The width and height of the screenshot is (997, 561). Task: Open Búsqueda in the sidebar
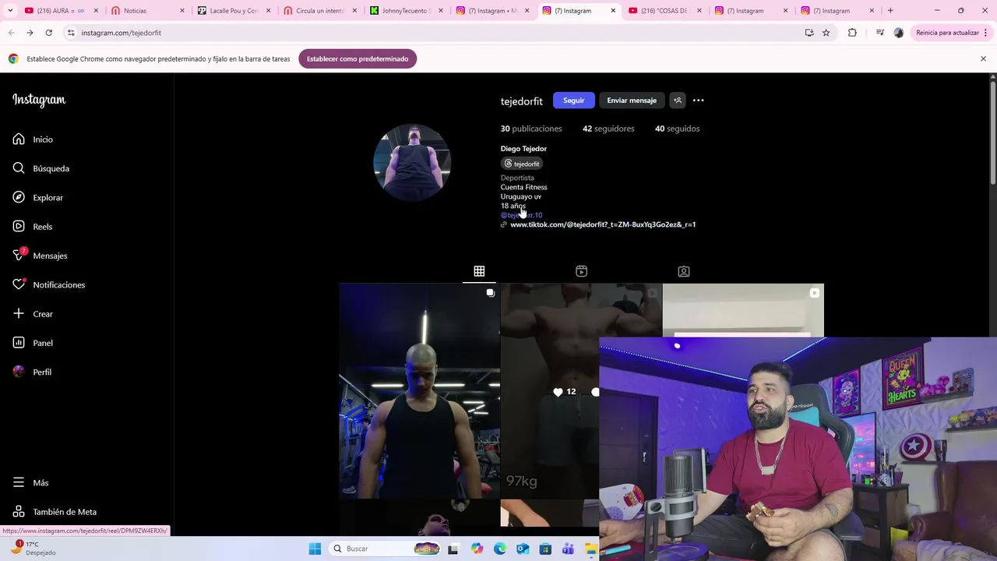coord(41,168)
